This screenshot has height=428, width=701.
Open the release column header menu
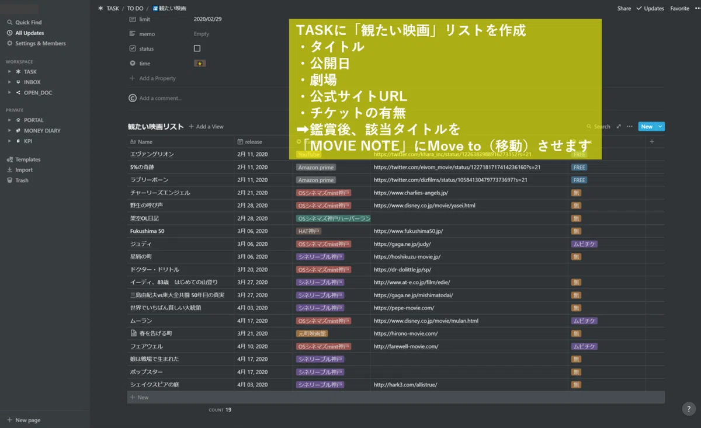click(264, 142)
